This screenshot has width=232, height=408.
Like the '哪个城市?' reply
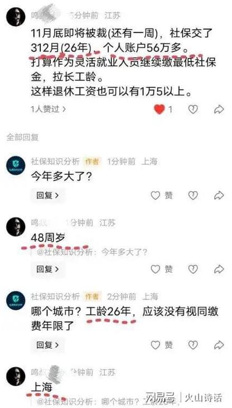coord(161,345)
